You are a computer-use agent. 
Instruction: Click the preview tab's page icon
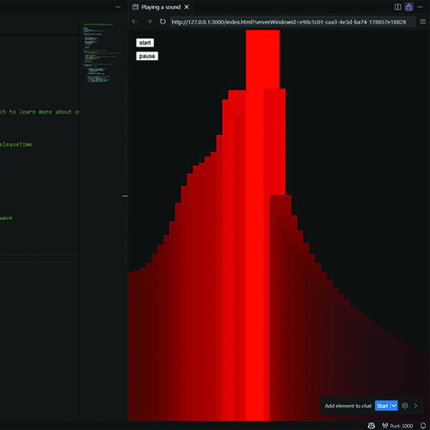point(135,7)
